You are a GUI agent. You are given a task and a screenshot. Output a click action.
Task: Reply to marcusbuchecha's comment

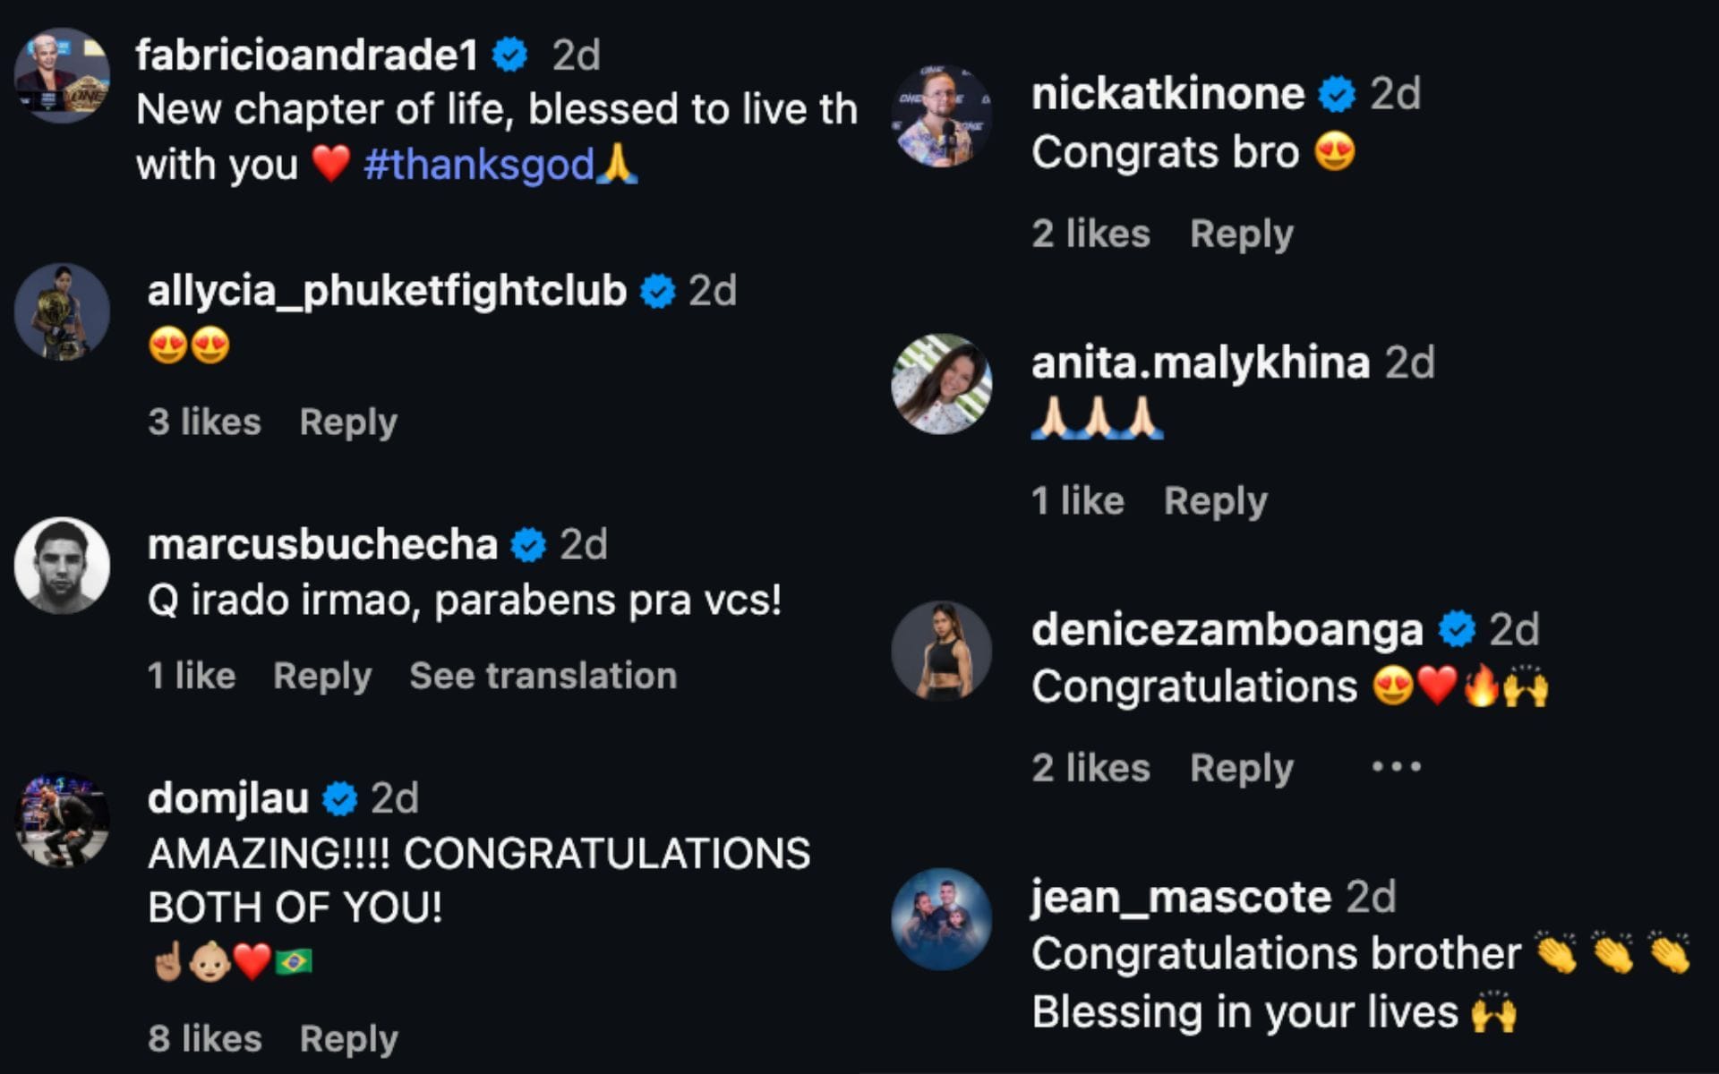point(322,676)
